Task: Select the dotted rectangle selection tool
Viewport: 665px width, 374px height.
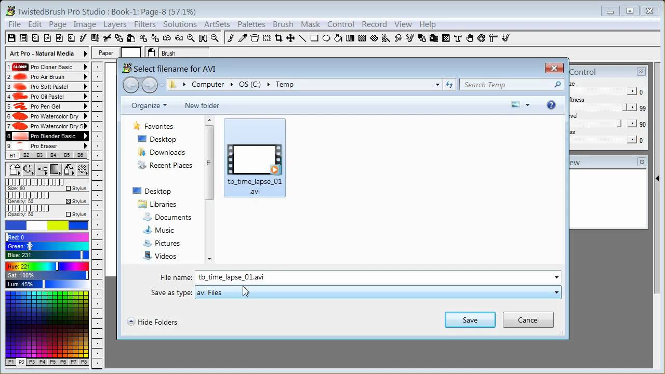Action: click(267, 38)
